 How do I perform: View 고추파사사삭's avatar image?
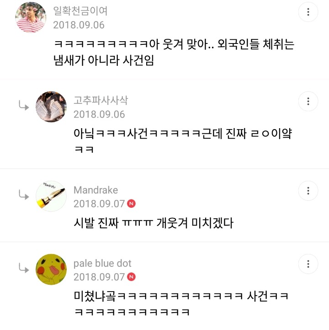click(51, 107)
